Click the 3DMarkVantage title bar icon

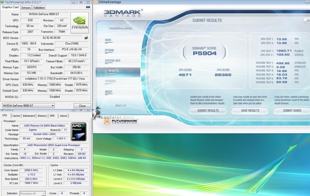(x=95, y=2)
